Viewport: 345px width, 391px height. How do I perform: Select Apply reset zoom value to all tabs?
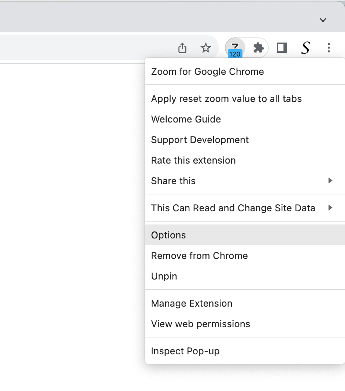[x=226, y=98]
